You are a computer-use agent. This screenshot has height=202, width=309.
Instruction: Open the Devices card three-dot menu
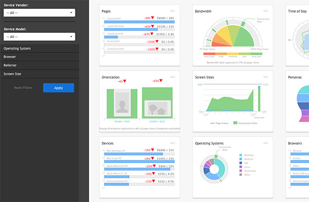point(173,143)
